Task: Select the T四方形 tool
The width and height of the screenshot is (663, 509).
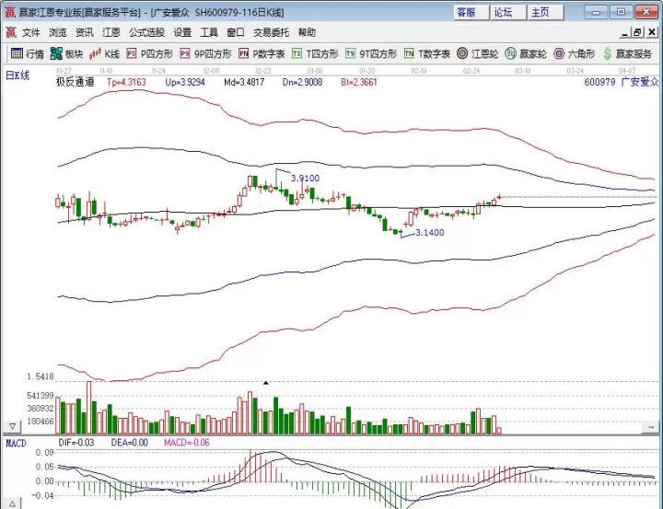Action: click(x=315, y=53)
